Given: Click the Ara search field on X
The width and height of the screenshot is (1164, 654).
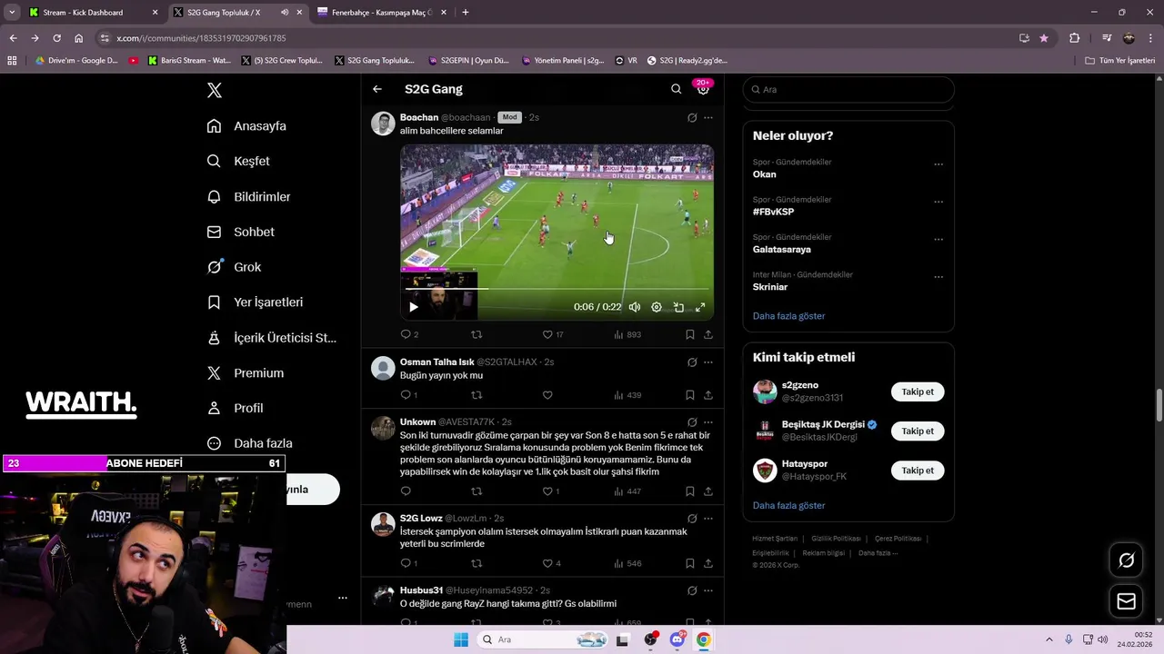Looking at the screenshot, I should tap(848, 90).
